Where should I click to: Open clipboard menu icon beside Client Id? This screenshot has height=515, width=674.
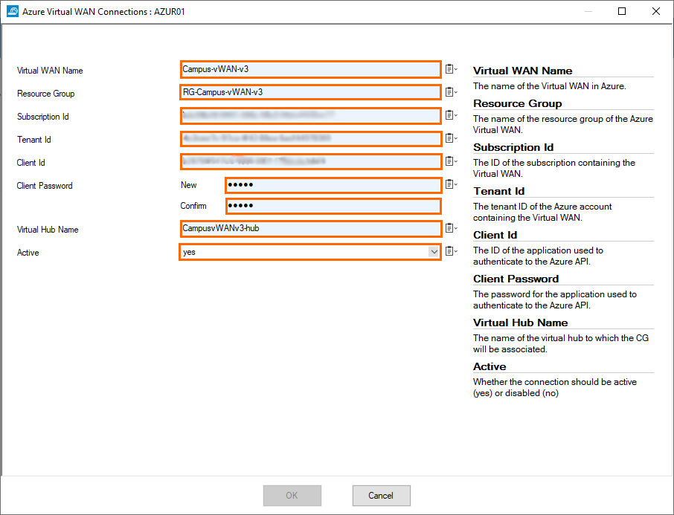[x=451, y=161]
